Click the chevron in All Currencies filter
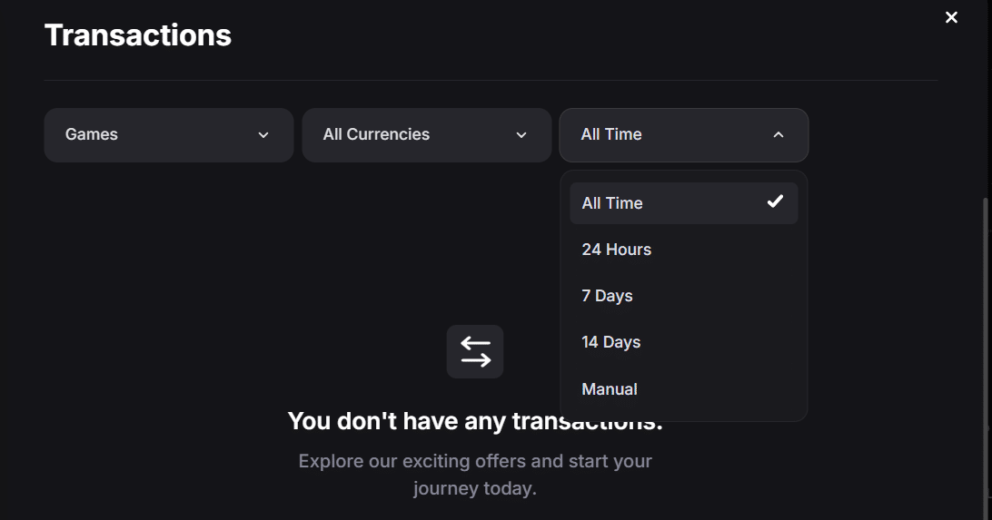 (521, 135)
